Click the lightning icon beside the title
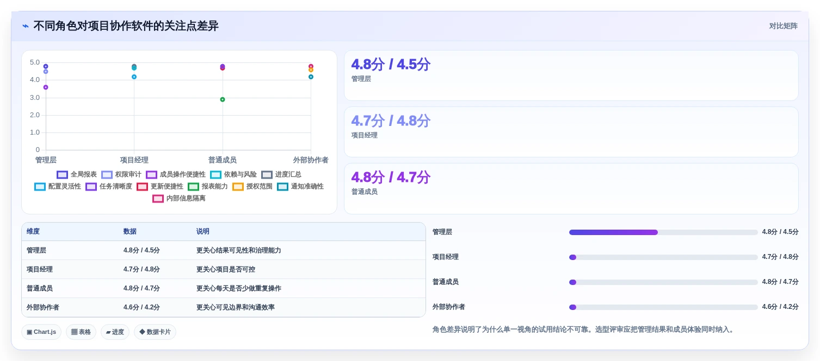Screen dimensions: 820x361 pos(26,26)
